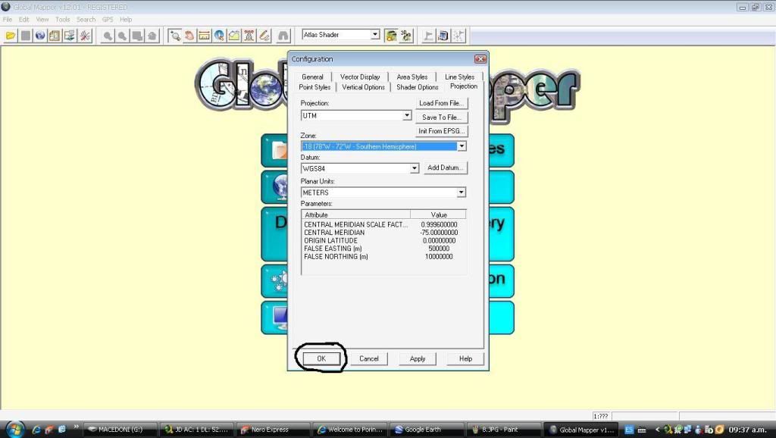
Task: Open the Overlay Control Center icon
Action: [x=55, y=36]
